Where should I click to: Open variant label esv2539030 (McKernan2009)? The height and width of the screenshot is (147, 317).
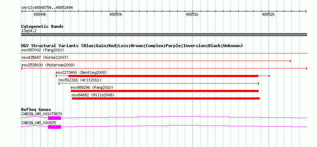48,65
